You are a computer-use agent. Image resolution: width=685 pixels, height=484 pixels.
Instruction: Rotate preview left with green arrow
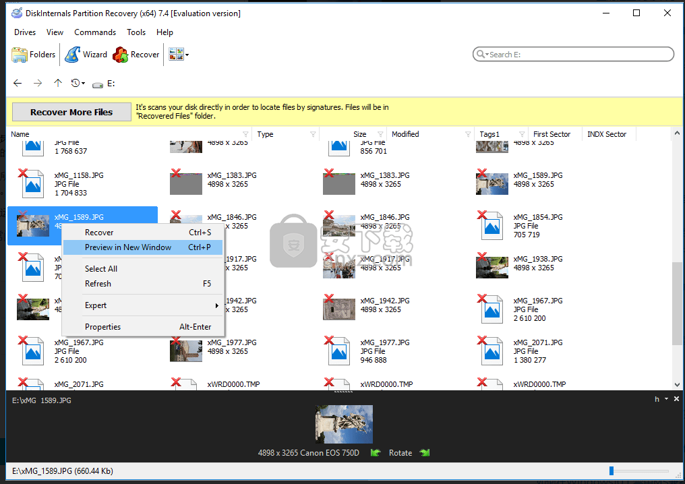[376, 452]
